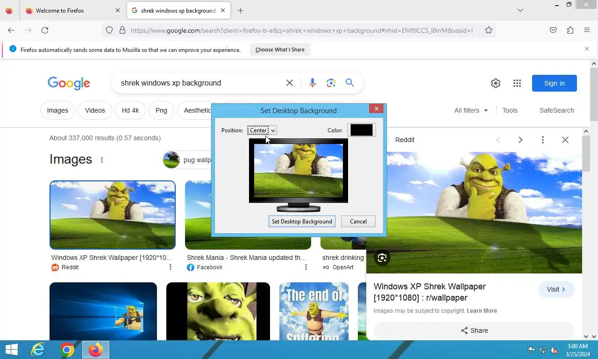Share the previewed image

(x=474, y=330)
